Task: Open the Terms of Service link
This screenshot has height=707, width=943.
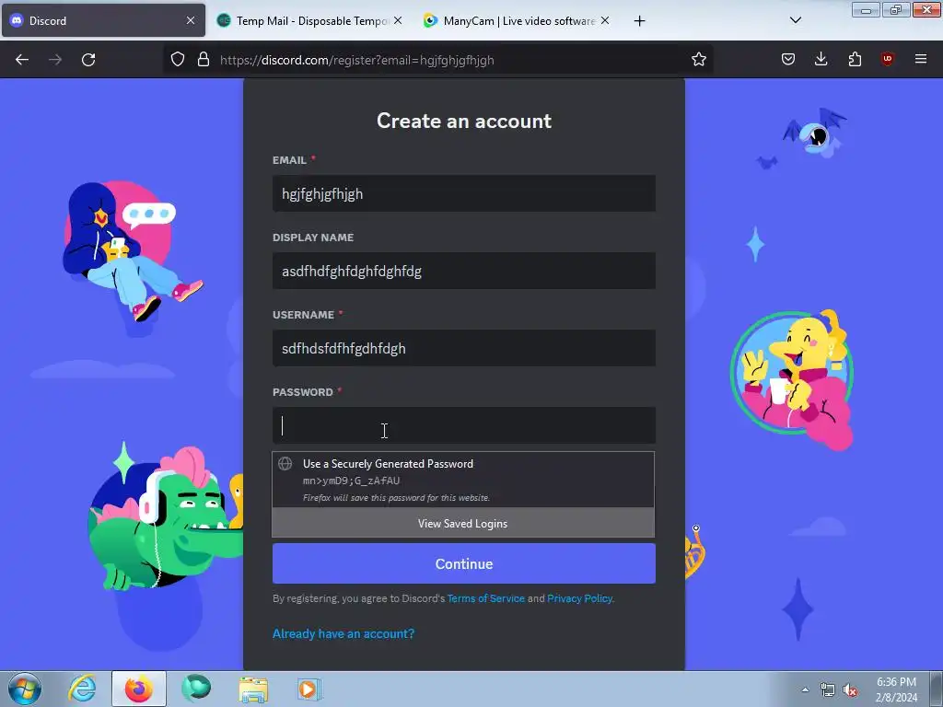Action: point(486,598)
